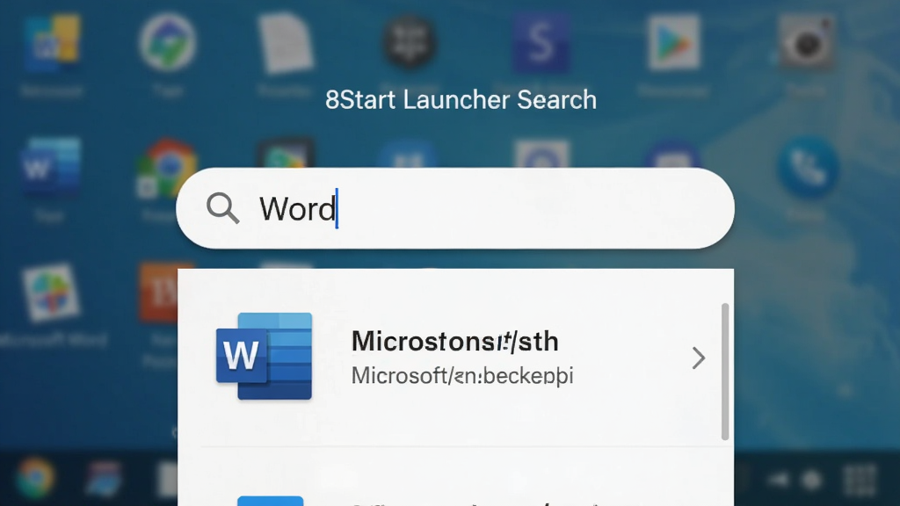Open the orange app icon on desktop
900x506 pixels.
pyautogui.click(x=158, y=293)
